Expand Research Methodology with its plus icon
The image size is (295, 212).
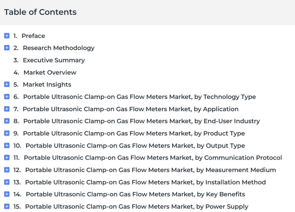pos(7,48)
